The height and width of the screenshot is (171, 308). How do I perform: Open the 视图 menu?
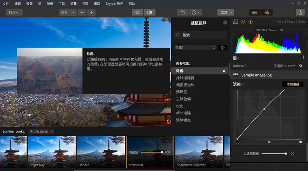(85, 3)
